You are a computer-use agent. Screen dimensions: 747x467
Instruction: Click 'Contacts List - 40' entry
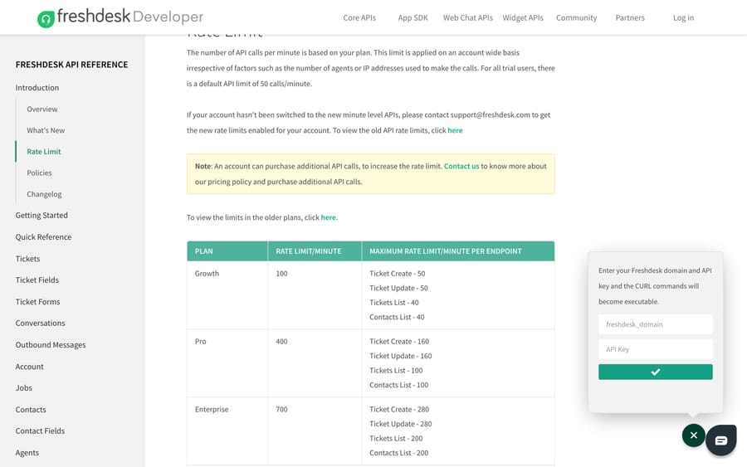397,317
